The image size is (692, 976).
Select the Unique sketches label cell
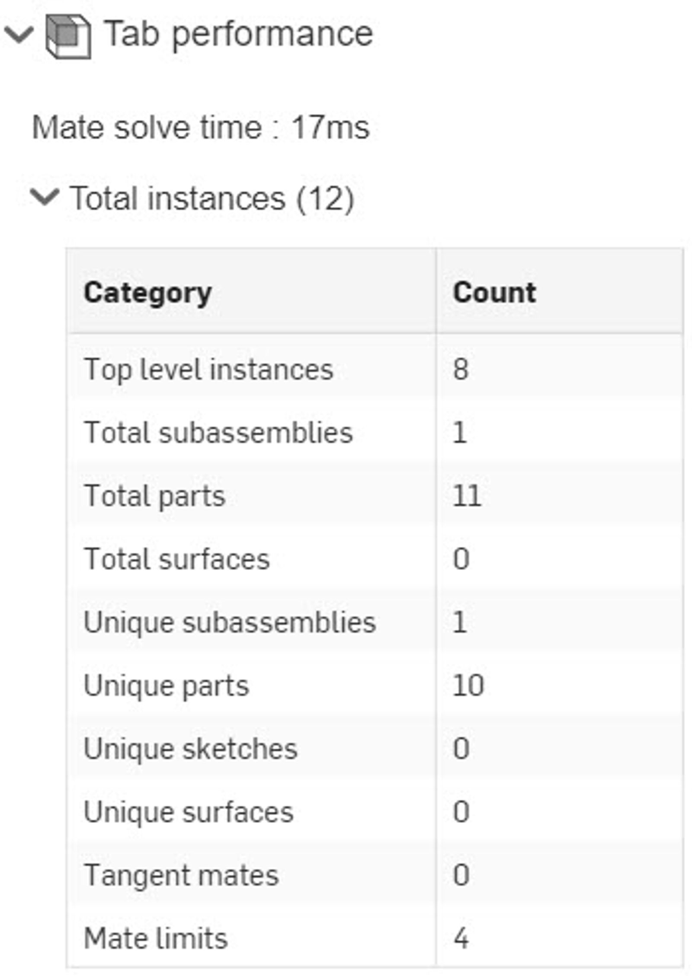coord(190,749)
